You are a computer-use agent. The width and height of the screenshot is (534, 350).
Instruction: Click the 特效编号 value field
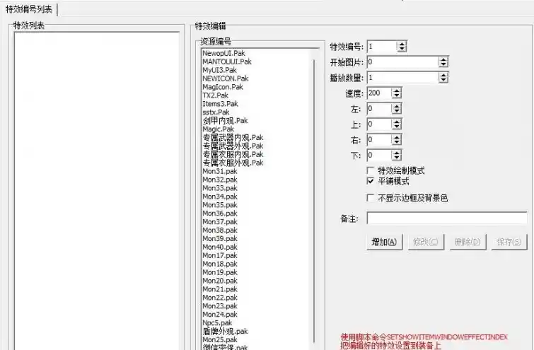tap(382, 46)
